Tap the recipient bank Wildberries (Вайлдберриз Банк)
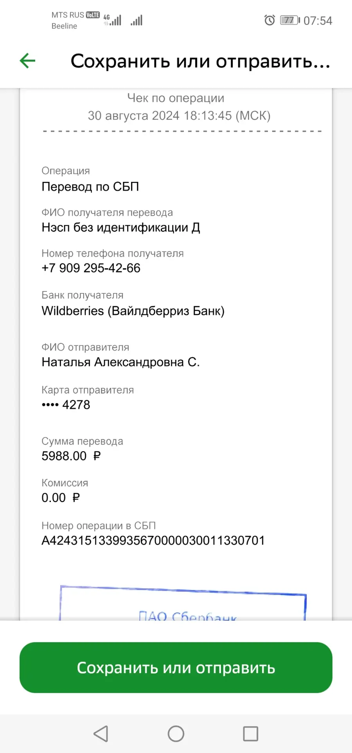352x753 pixels. [133, 311]
